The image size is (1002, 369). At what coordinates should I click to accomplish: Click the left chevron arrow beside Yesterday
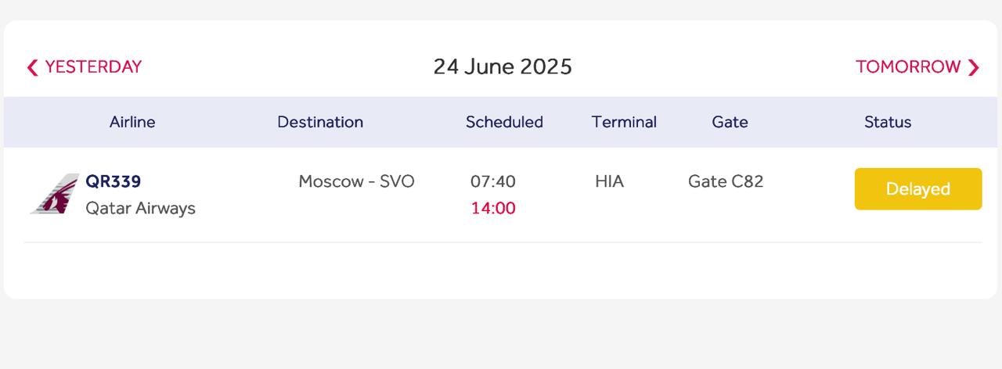[32, 68]
